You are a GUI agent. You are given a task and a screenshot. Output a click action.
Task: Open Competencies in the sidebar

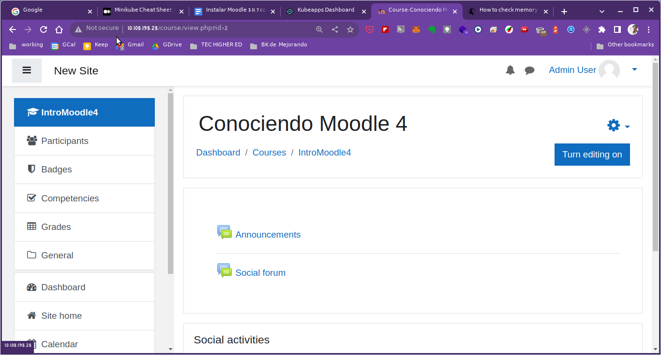(x=84, y=199)
